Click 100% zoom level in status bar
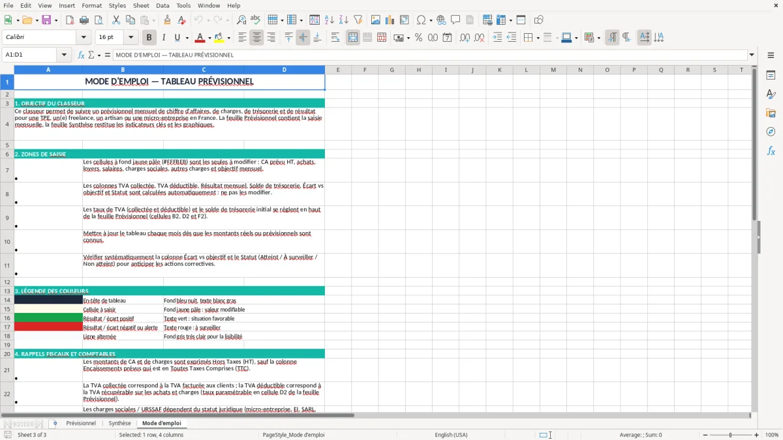 [x=772, y=435]
